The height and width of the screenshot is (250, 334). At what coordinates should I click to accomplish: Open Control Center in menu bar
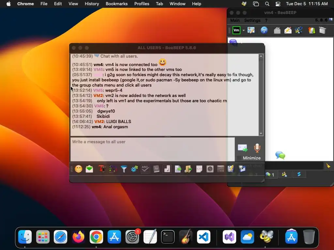(x=278, y=4)
